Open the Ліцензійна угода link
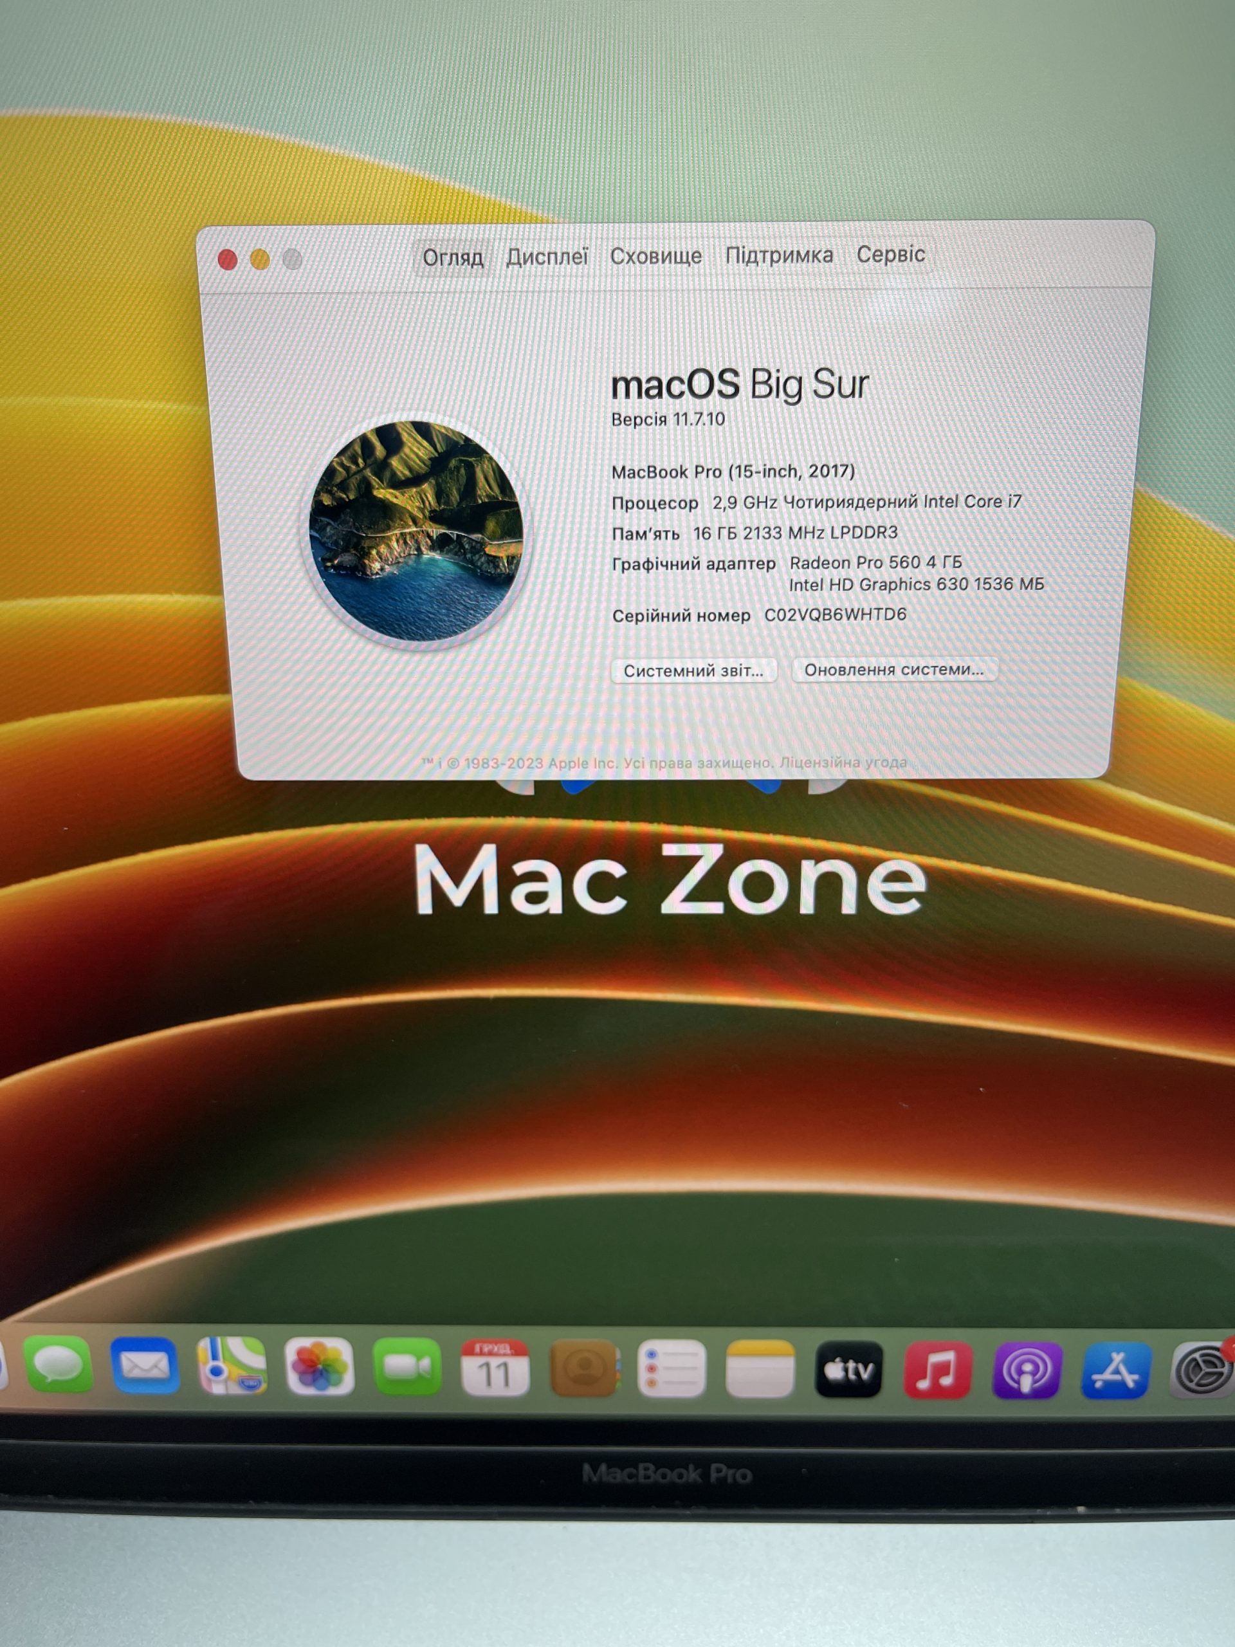 pyautogui.click(x=843, y=762)
